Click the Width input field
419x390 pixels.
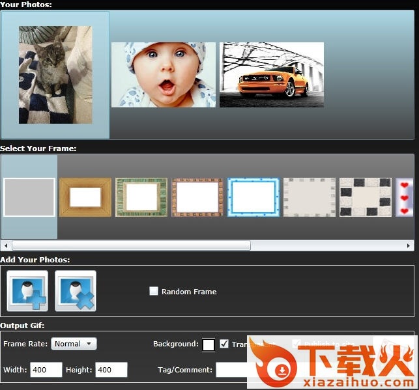[46, 370]
